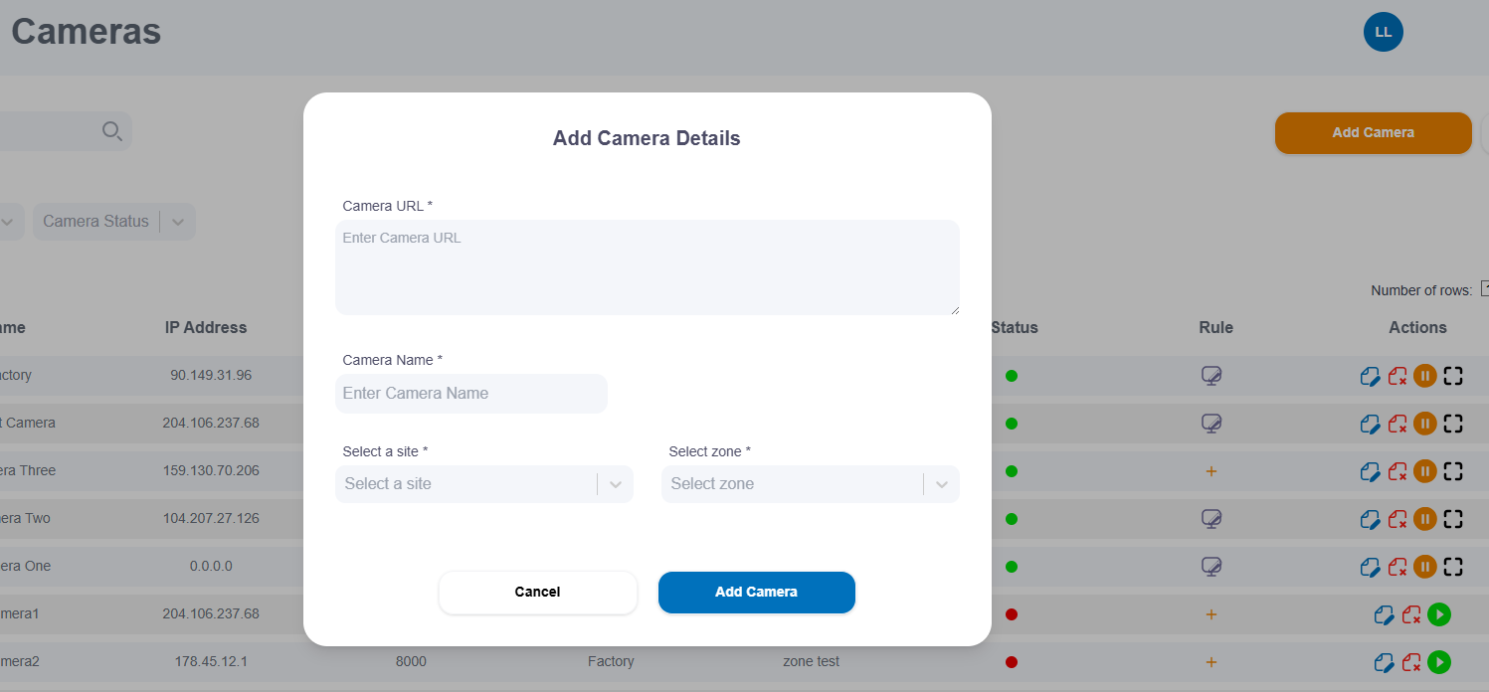
Task: Expand the Camera Status filter dropdown
Action: (114, 222)
